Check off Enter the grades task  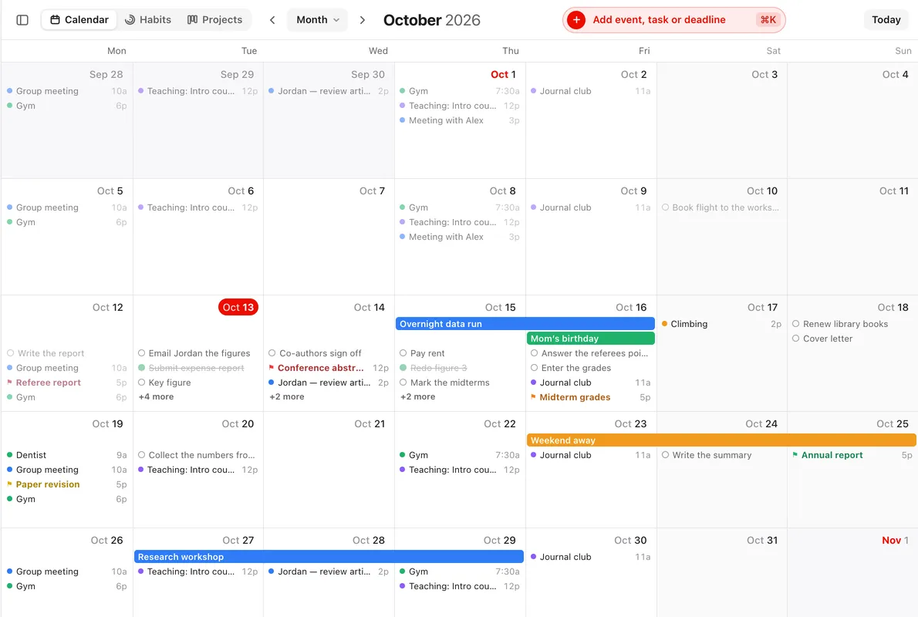[535, 368]
